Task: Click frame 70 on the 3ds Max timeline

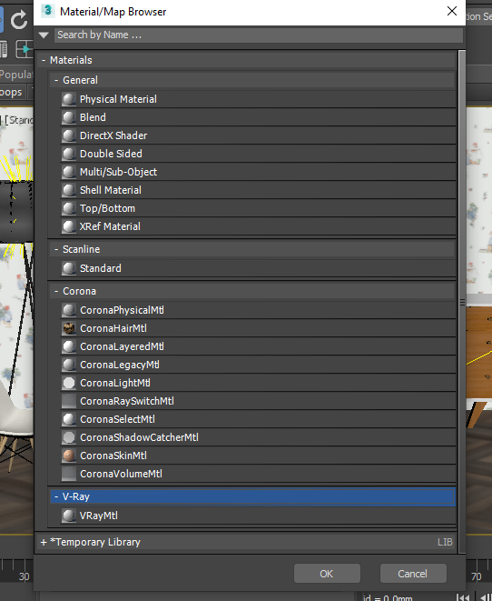Action: [x=476, y=576]
